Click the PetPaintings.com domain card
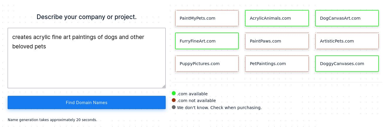388x129 pixels. click(277, 64)
